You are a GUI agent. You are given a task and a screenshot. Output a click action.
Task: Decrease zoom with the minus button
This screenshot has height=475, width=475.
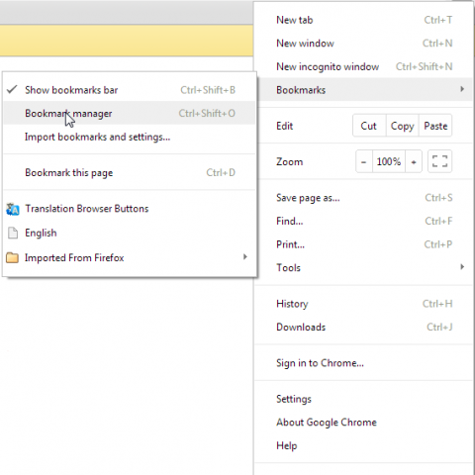pyautogui.click(x=364, y=161)
